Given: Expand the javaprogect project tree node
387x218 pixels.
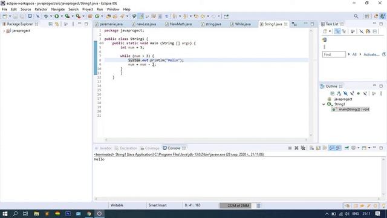Looking at the screenshot, I should (x=4, y=31).
